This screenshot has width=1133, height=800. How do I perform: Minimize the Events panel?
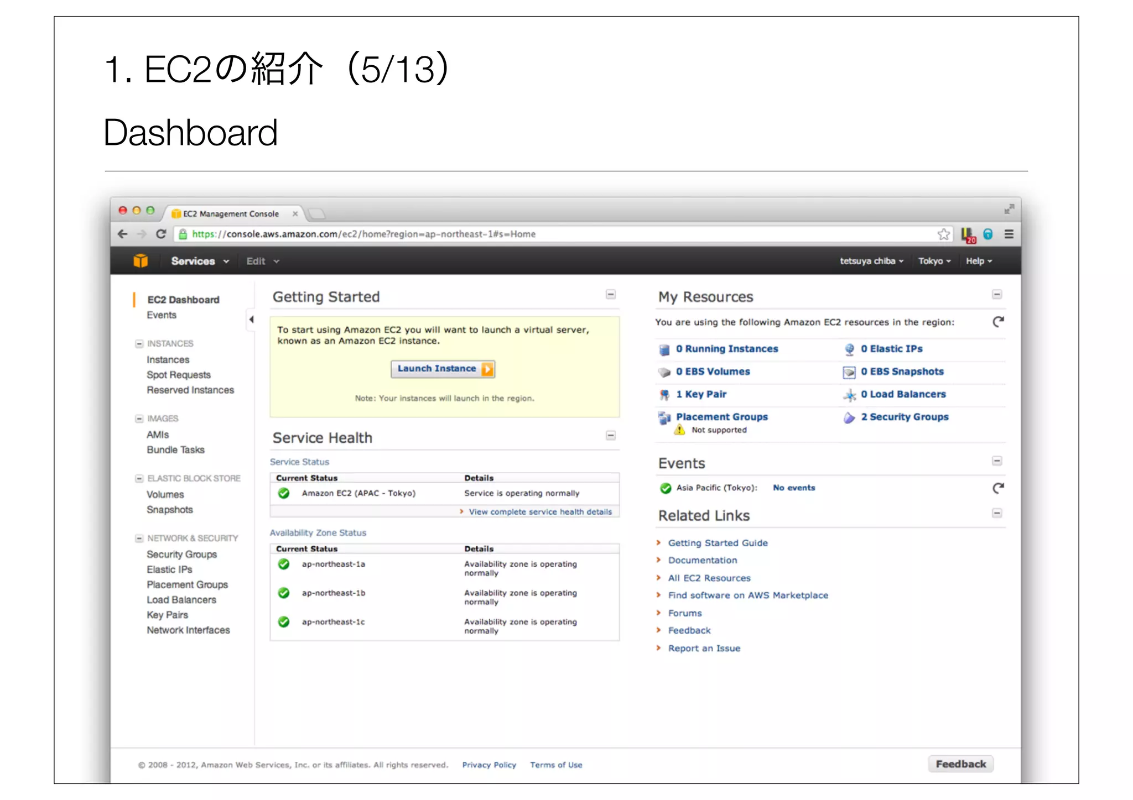tap(997, 461)
